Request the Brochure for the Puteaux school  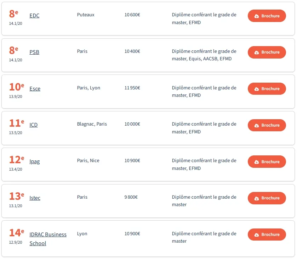point(267,16)
